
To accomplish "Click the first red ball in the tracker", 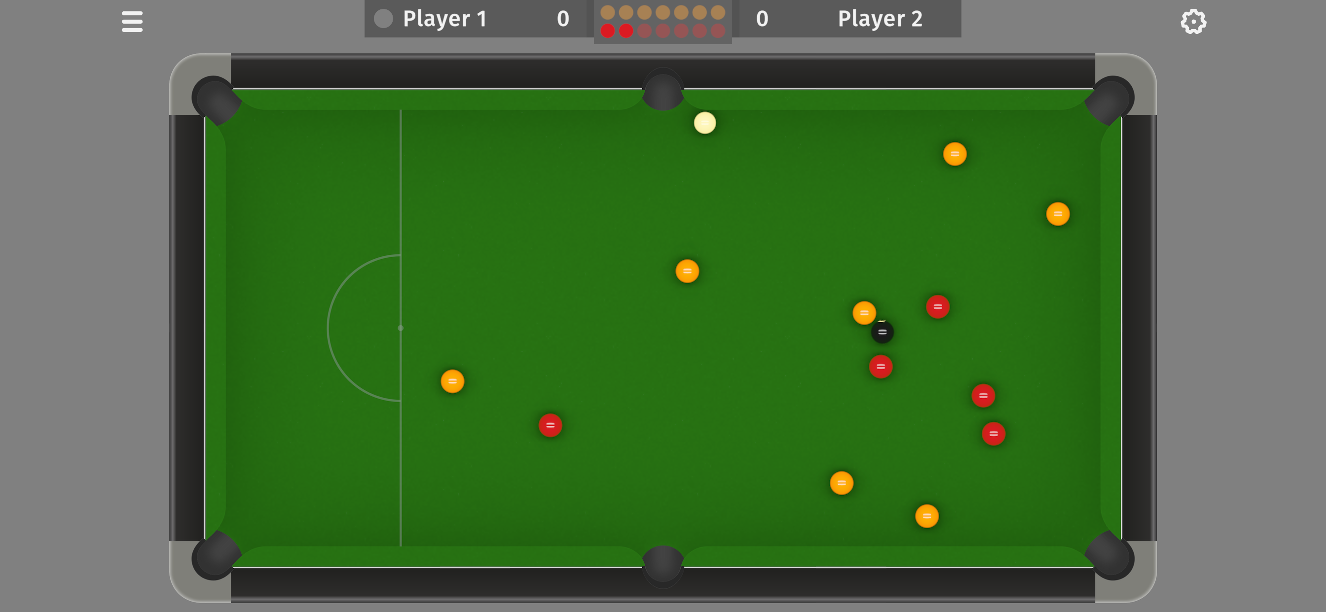I will coord(607,31).
